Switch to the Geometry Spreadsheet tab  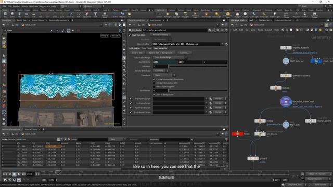pyautogui.click(x=58, y=20)
